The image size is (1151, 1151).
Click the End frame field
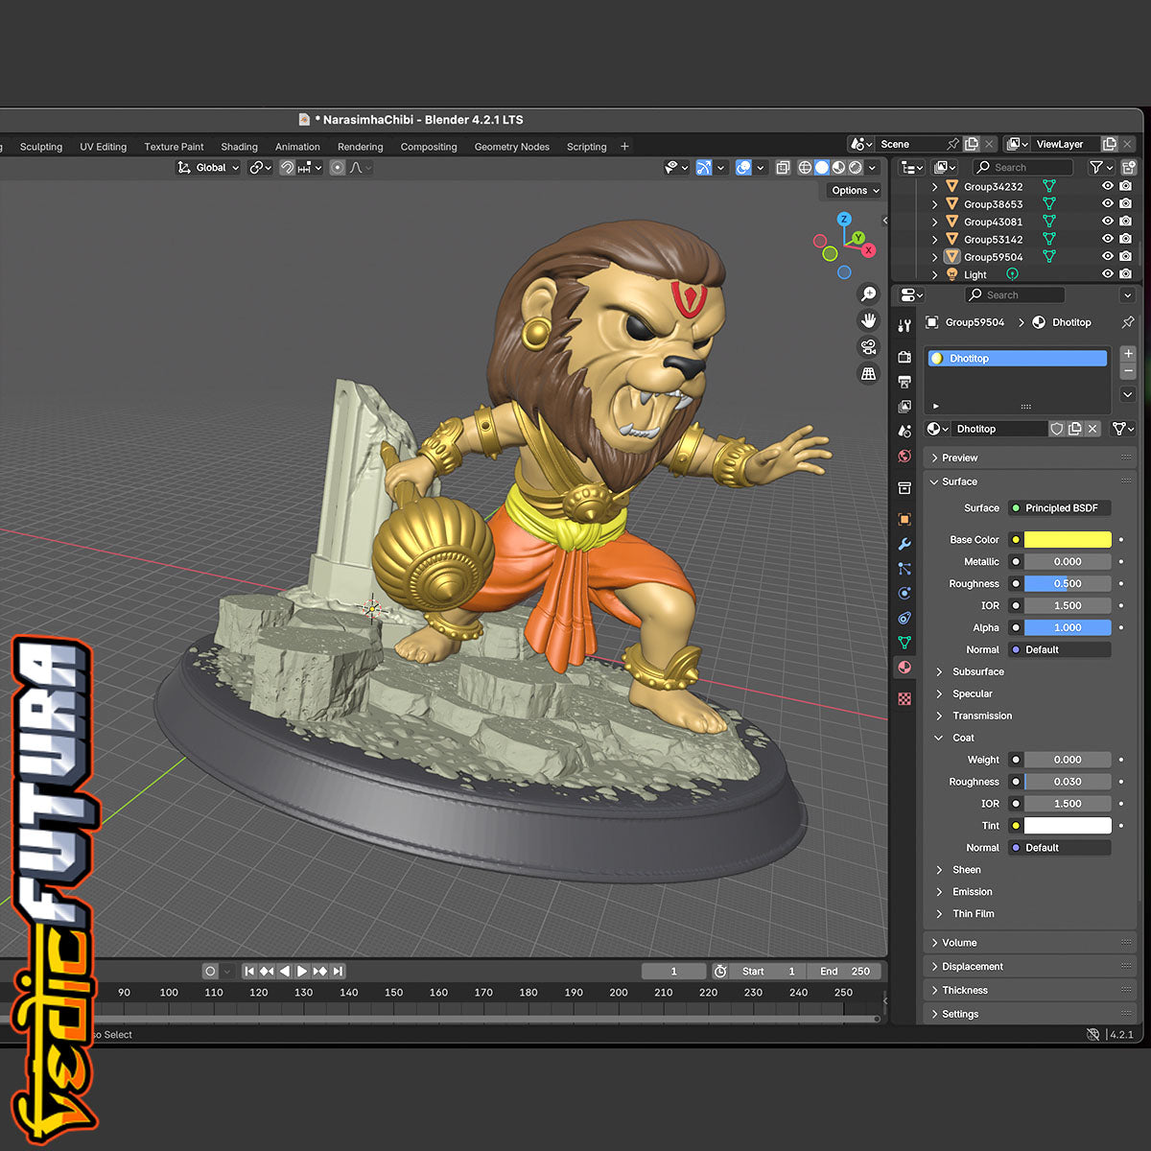844,972
